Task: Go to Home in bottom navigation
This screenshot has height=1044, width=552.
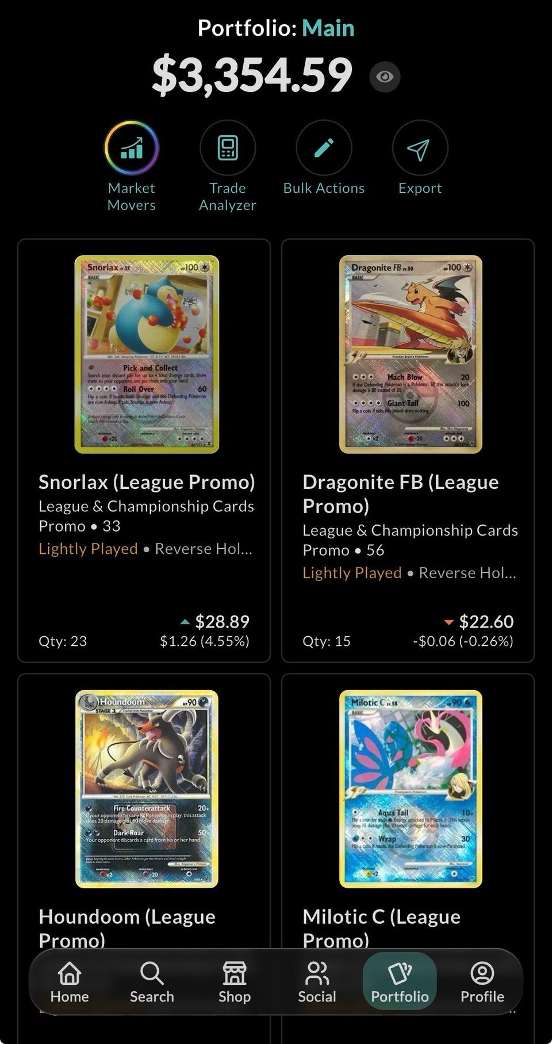Action: tap(70, 982)
